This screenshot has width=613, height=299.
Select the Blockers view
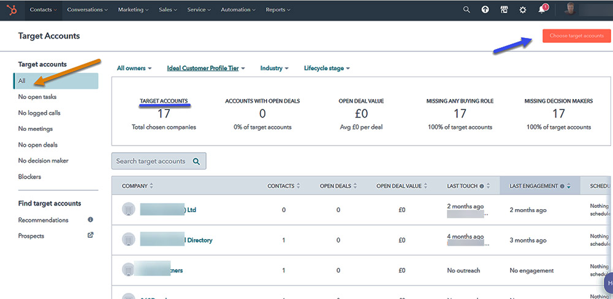pyautogui.click(x=29, y=177)
